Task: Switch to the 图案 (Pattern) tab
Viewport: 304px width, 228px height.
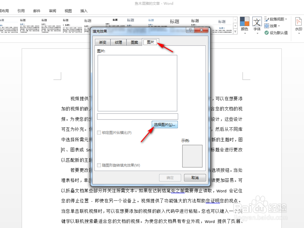Action: (x=134, y=42)
